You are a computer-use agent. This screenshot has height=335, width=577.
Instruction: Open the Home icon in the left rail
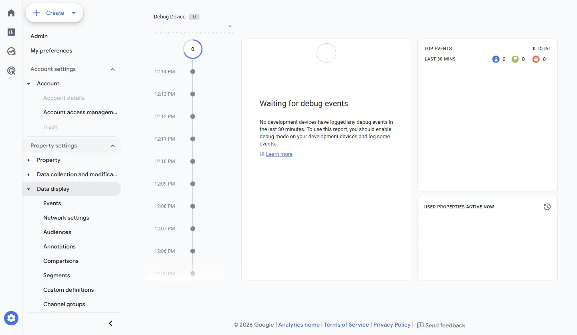click(11, 13)
